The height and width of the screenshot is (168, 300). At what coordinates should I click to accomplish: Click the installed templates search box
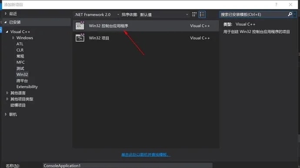click(253, 14)
